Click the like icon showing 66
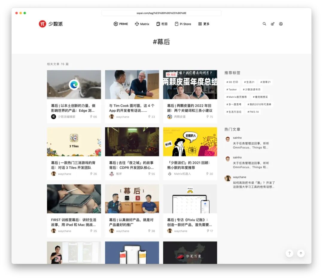323x279 pixels. (91, 117)
